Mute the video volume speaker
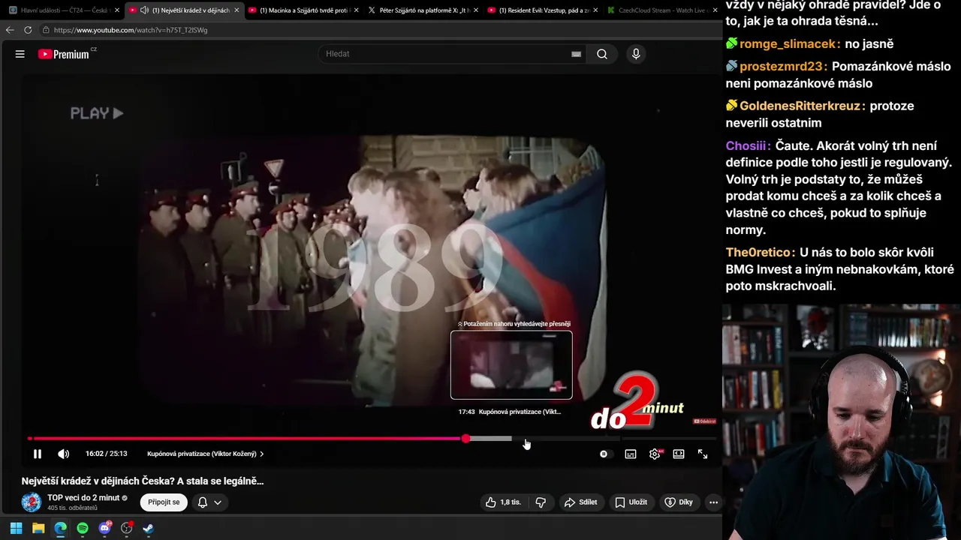The image size is (961, 540). coord(64,454)
